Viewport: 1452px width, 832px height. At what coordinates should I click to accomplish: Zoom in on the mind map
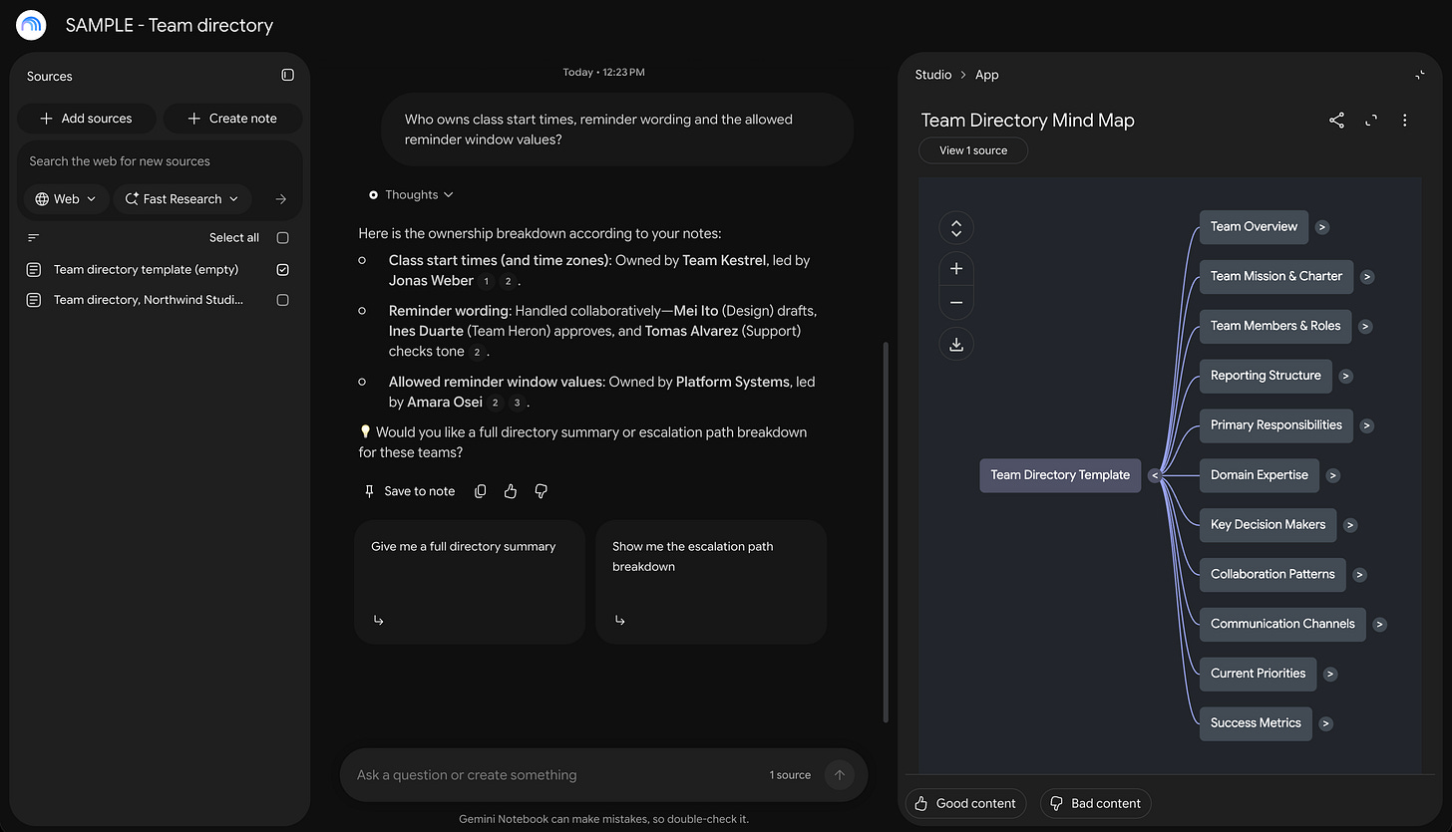tap(956, 269)
